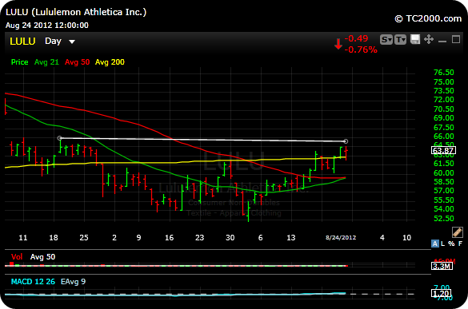This screenshot has height=309, width=468.
Task: Select the Avg 200 indicator label
Action: [x=110, y=62]
